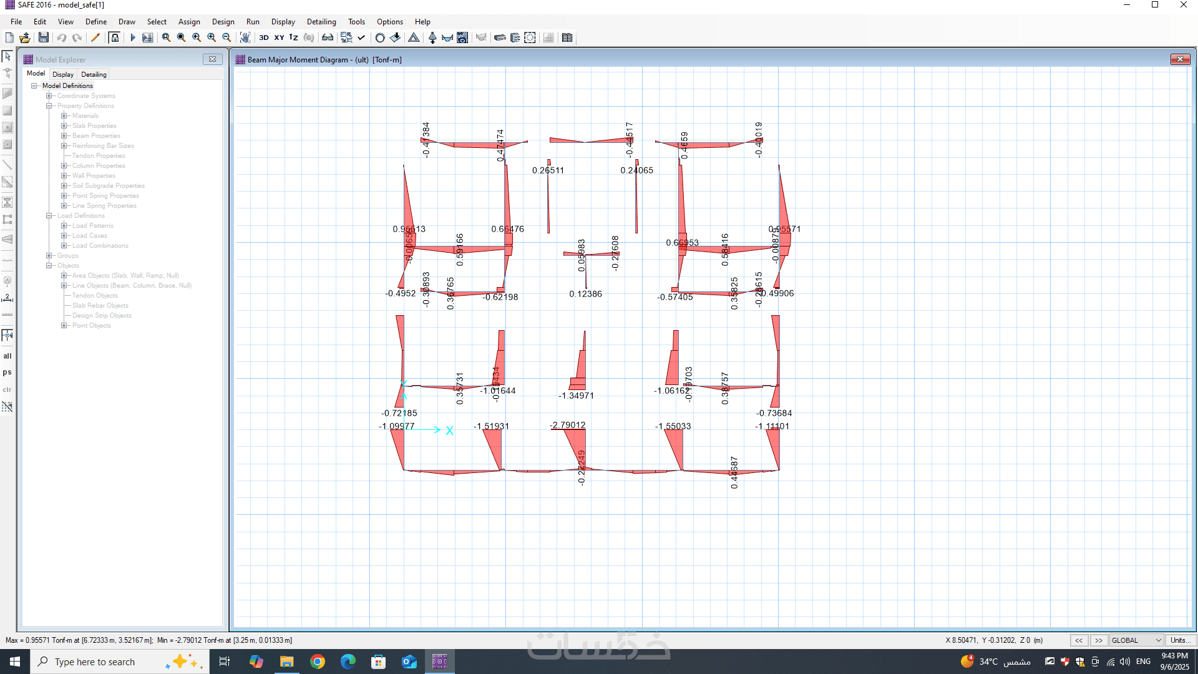Click the Show Tables icon
1198x674 pixels.
[567, 37]
